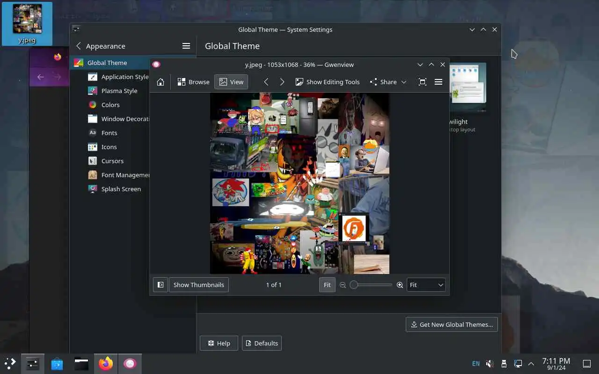Click network tray icon
599x374 pixels.
coord(518,363)
